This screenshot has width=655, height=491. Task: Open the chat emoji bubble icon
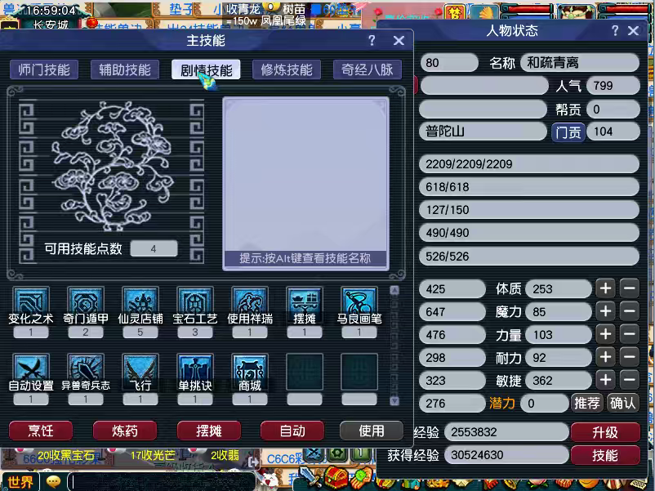pos(53,482)
